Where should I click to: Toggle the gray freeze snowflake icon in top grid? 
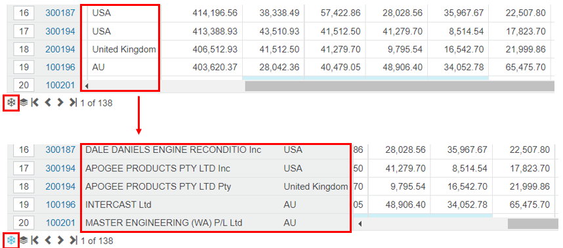pyautogui.click(x=11, y=103)
